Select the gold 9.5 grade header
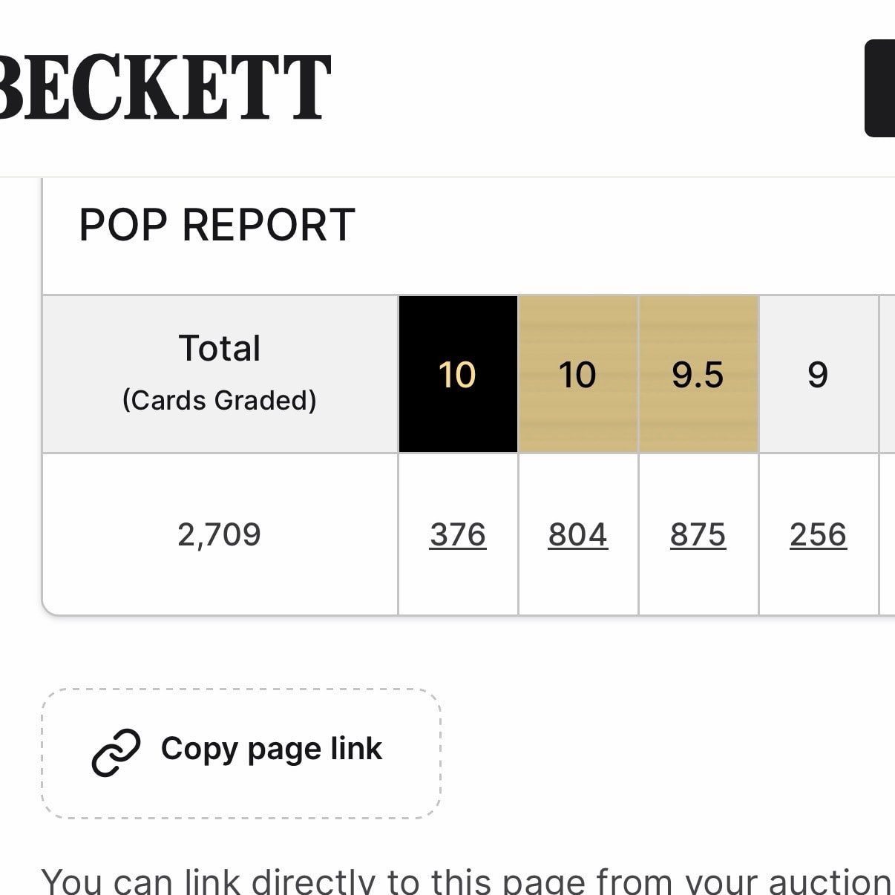 click(698, 374)
